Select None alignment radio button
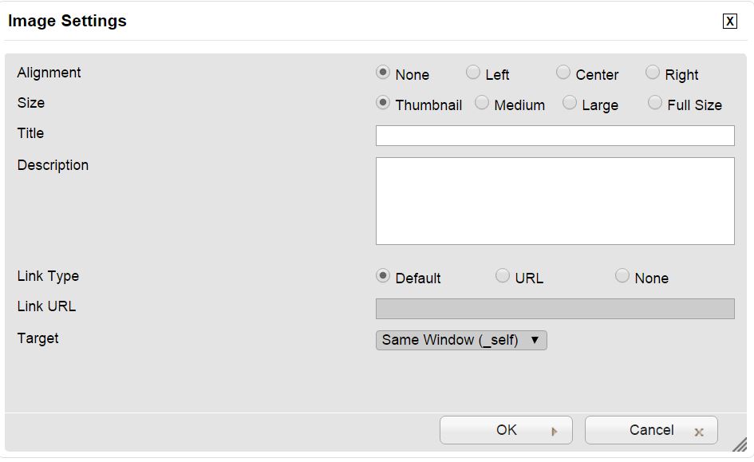The image size is (754, 462). click(383, 73)
